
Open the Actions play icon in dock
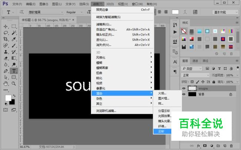point(175,32)
